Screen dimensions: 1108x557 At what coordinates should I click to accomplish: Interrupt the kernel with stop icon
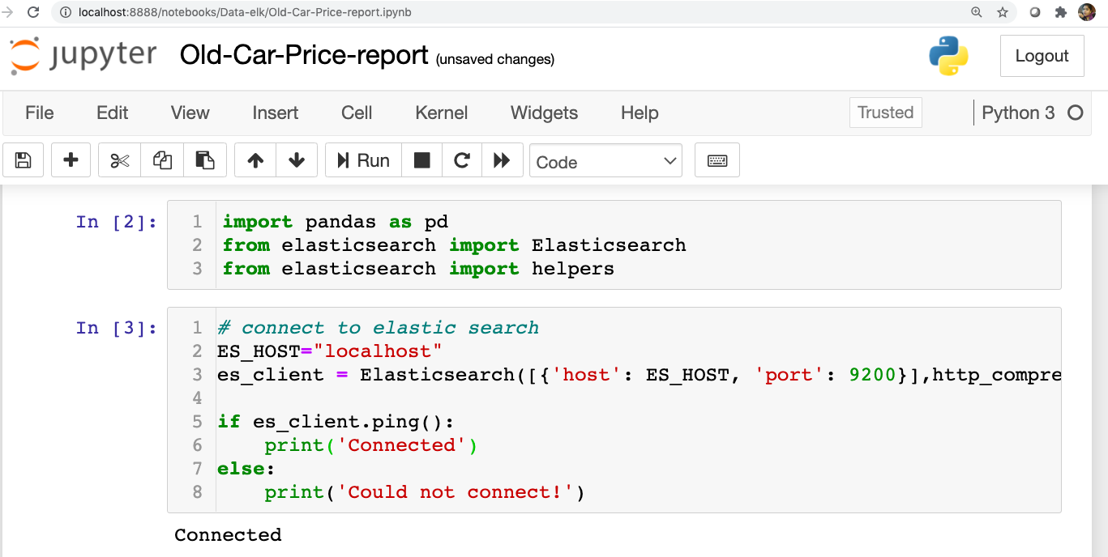coord(421,160)
